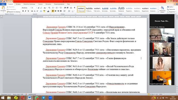Align text left

tap(53, 11)
